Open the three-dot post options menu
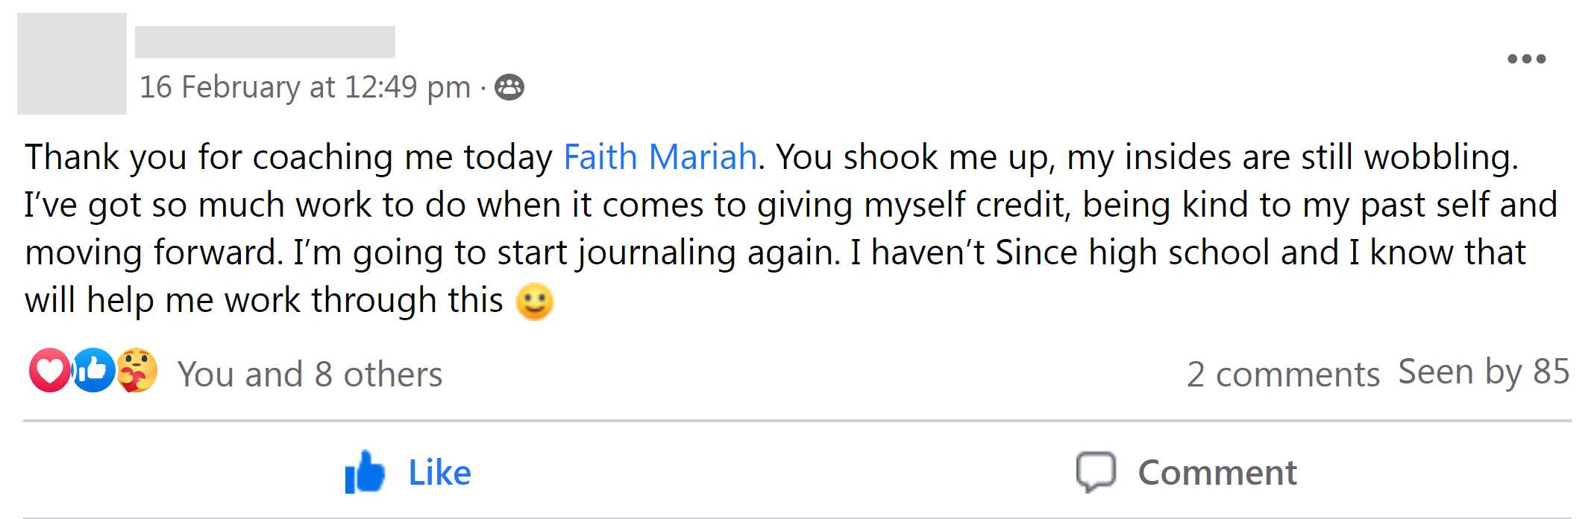 [x=1526, y=59]
